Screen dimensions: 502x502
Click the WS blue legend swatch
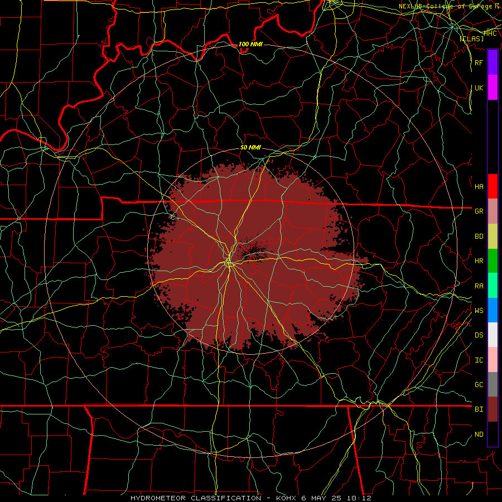coord(493,310)
